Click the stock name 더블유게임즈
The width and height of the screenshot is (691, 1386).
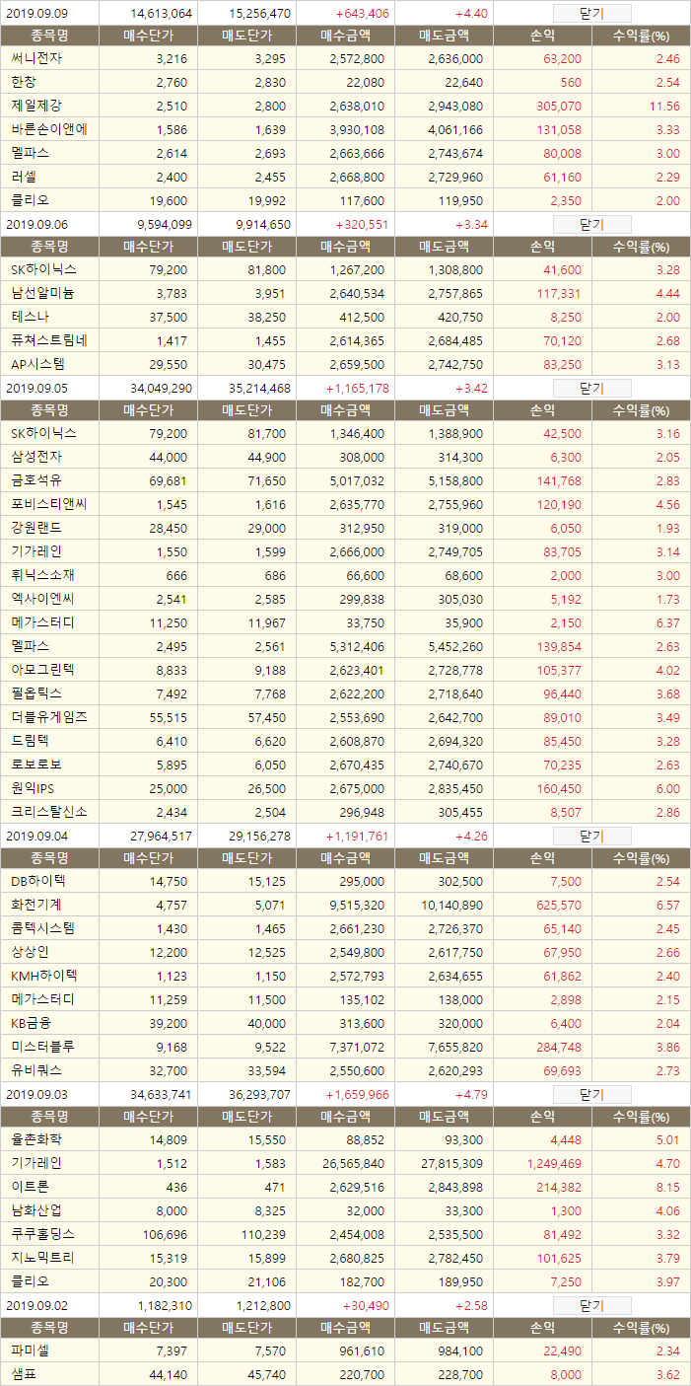[49, 717]
